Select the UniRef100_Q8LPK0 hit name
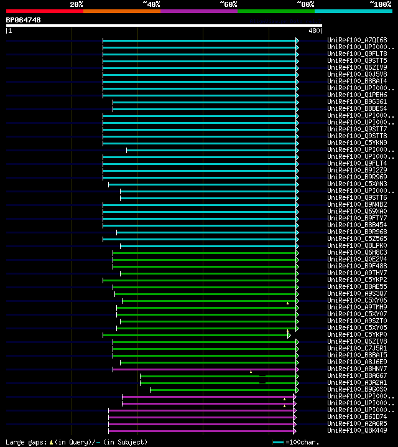This screenshot has width=398, height=447. pos(357,245)
